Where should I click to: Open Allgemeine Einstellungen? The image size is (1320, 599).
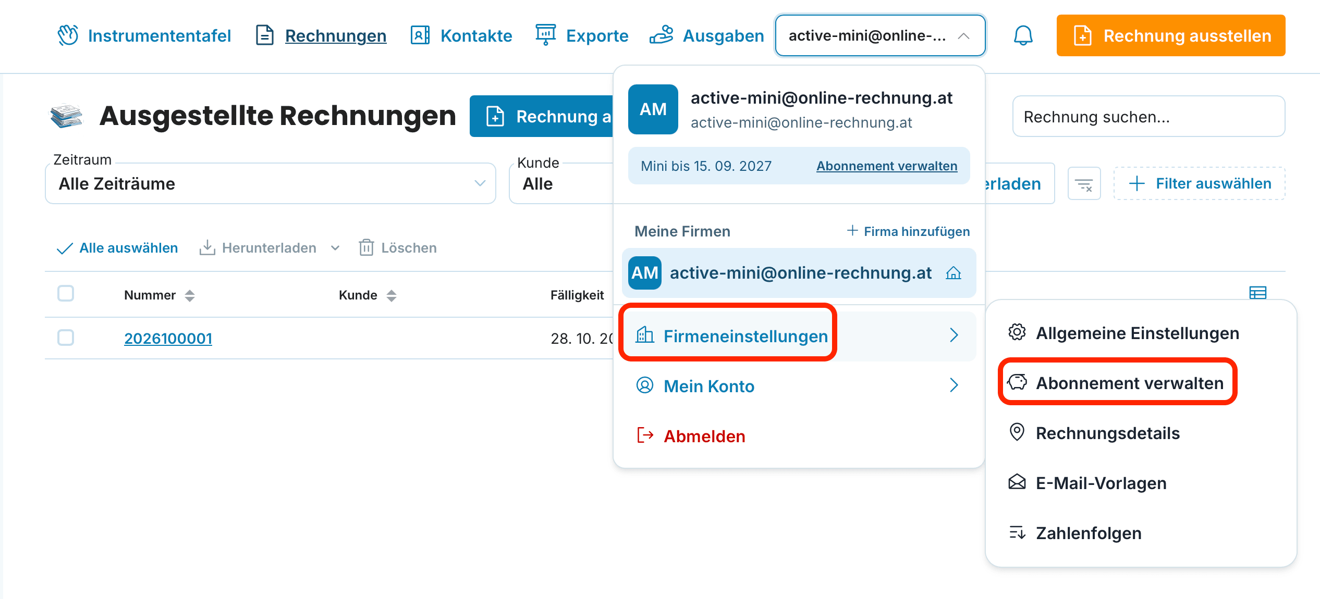pos(1123,333)
